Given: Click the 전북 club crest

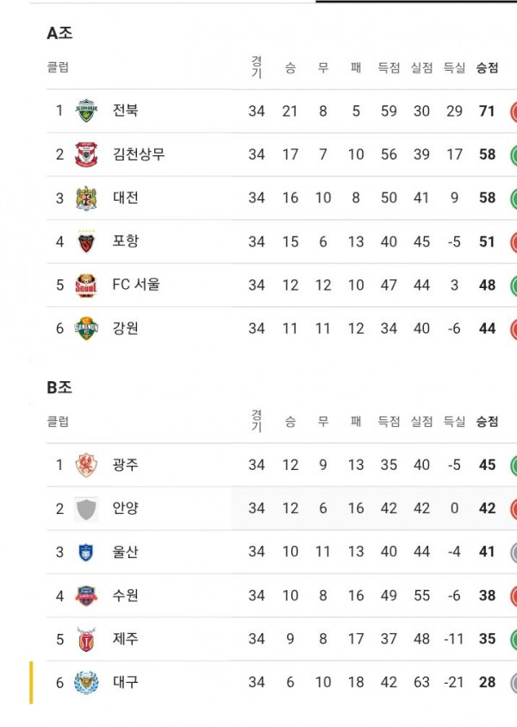Looking at the screenshot, I should pos(86,110).
